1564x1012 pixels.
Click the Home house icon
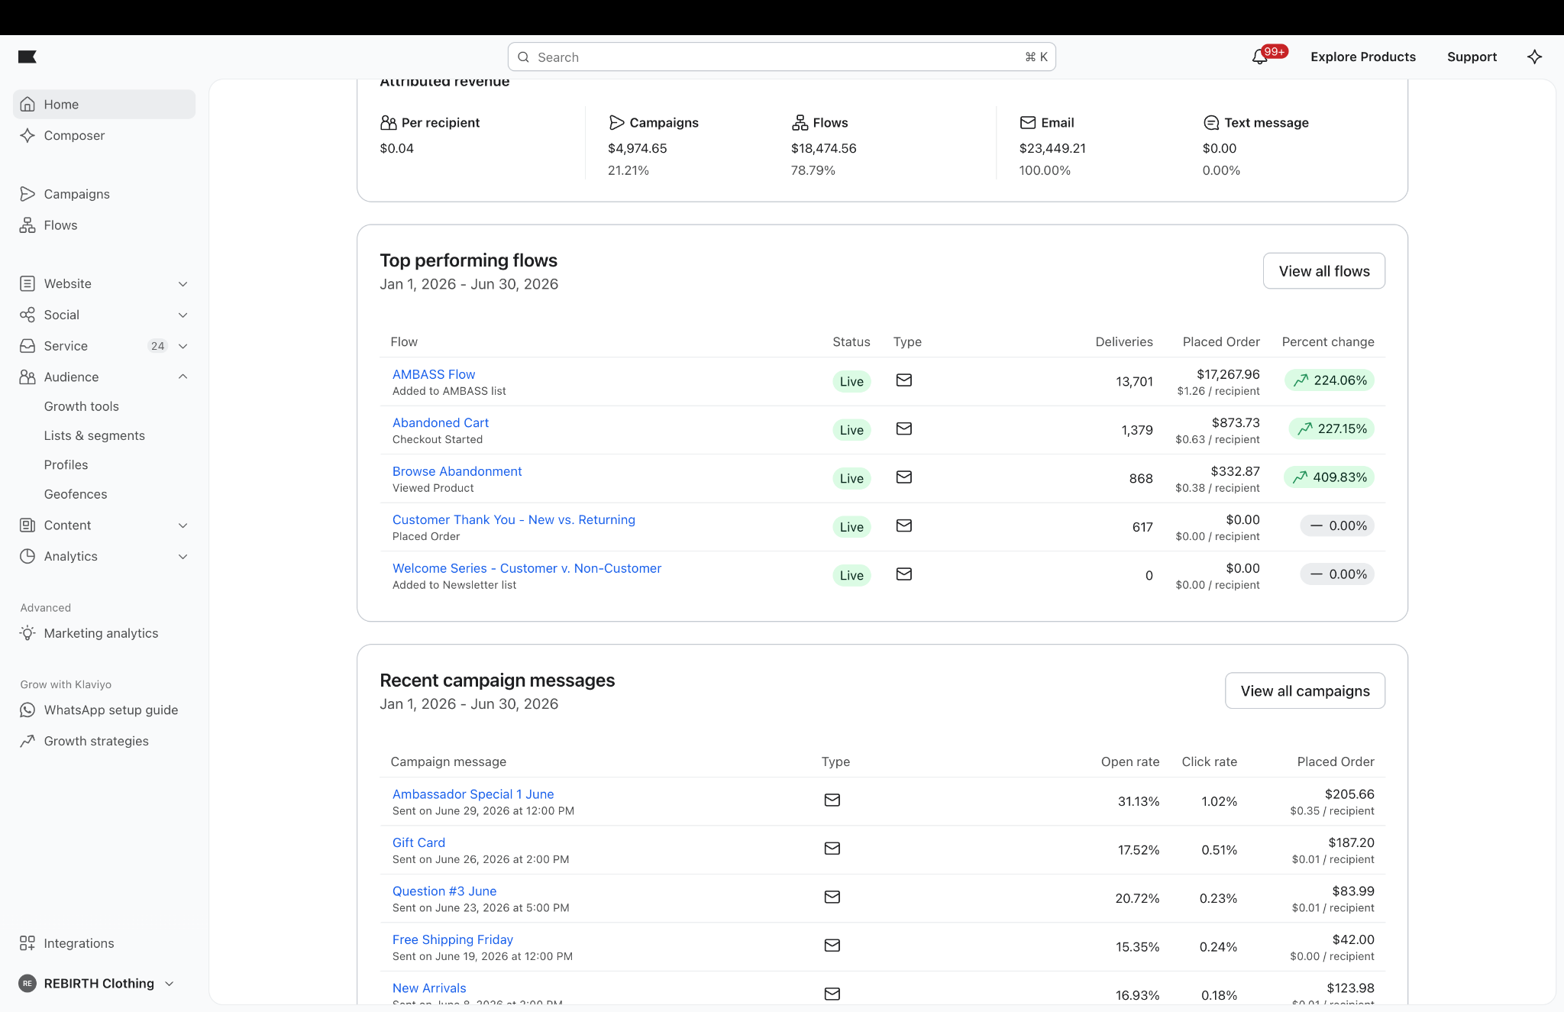pos(27,104)
